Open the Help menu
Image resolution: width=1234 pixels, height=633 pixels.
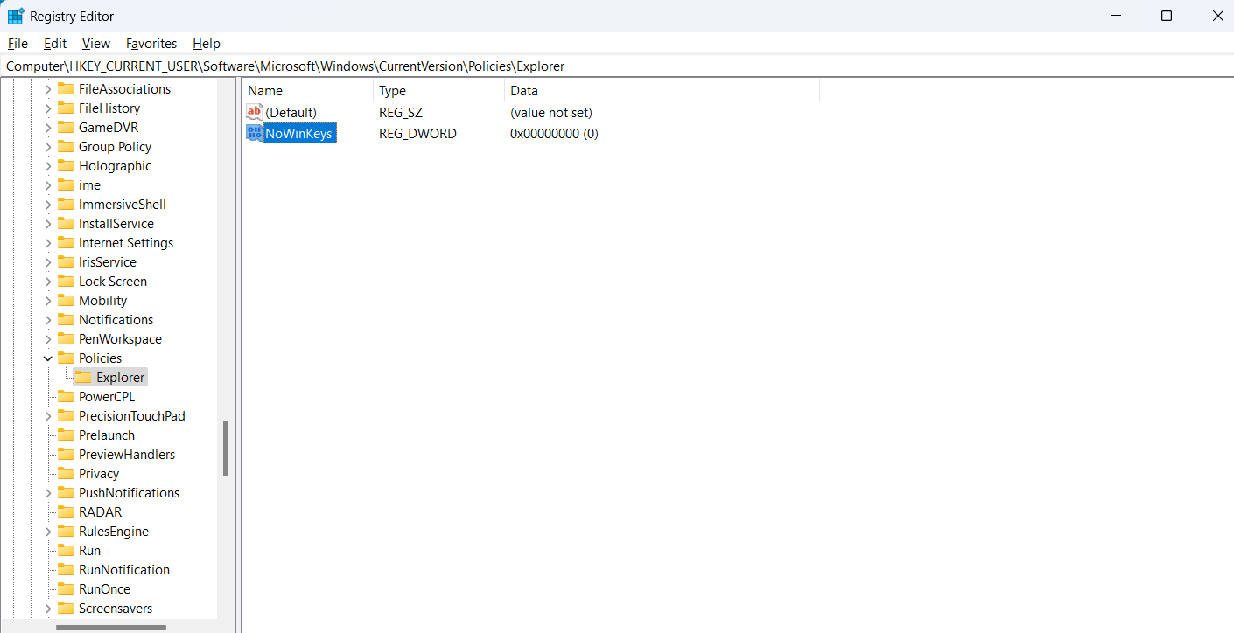coord(206,43)
